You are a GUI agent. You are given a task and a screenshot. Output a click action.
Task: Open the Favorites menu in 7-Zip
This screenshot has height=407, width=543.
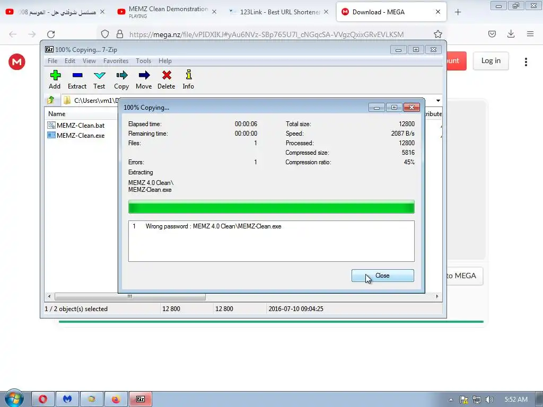116,61
